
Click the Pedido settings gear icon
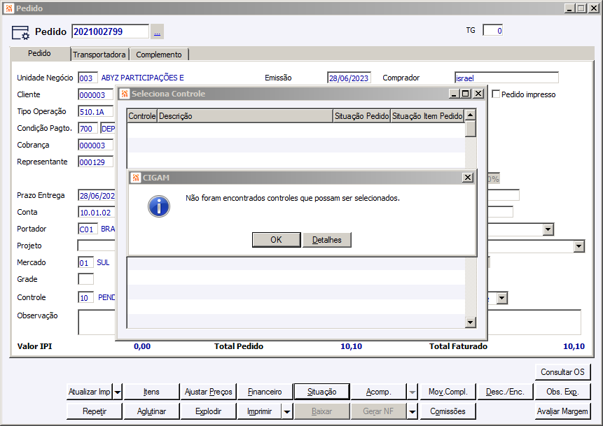pyautogui.click(x=20, y=33)
